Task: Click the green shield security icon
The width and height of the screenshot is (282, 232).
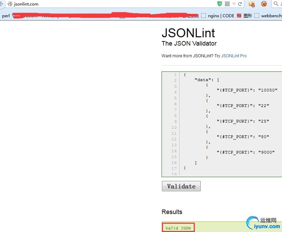Action: tap(220, 4)
